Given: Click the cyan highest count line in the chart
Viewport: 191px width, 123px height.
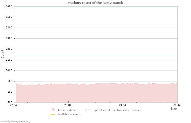Looking at the screenshot, I should [x=95, y=7].
